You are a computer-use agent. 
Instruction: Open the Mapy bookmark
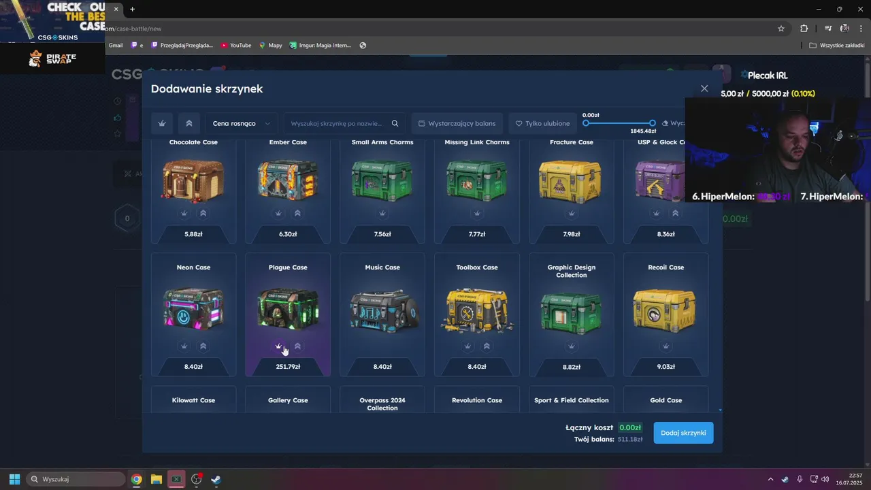[x=270, y=46]
